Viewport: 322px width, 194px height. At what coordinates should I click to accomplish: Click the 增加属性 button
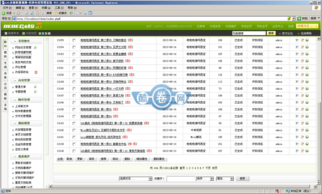click(x=142, y=159)
